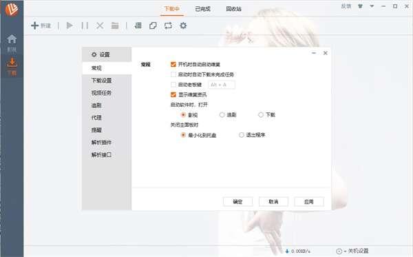
Task: Select the 追剧 settings category in sidebar
Action: click(x=107, y=105)
